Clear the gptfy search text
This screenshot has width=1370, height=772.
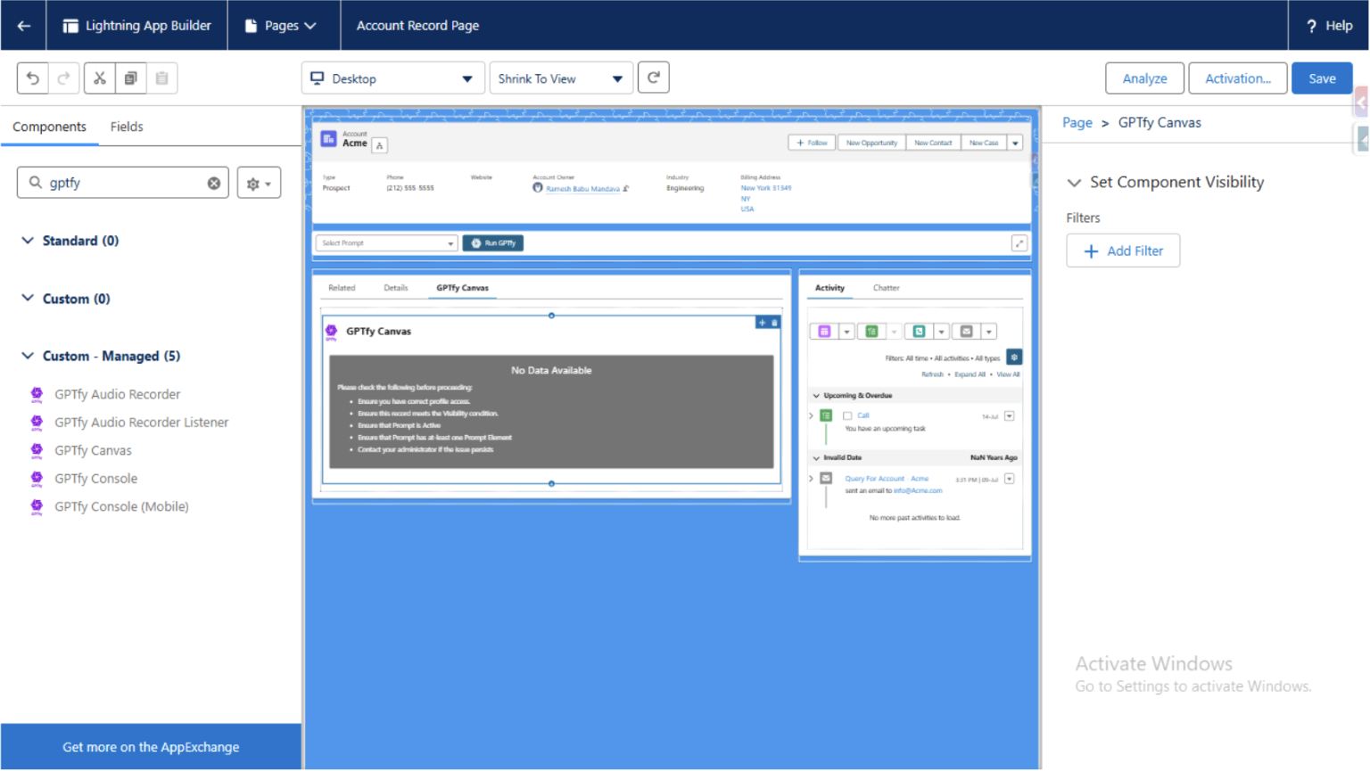pos(214,184)
